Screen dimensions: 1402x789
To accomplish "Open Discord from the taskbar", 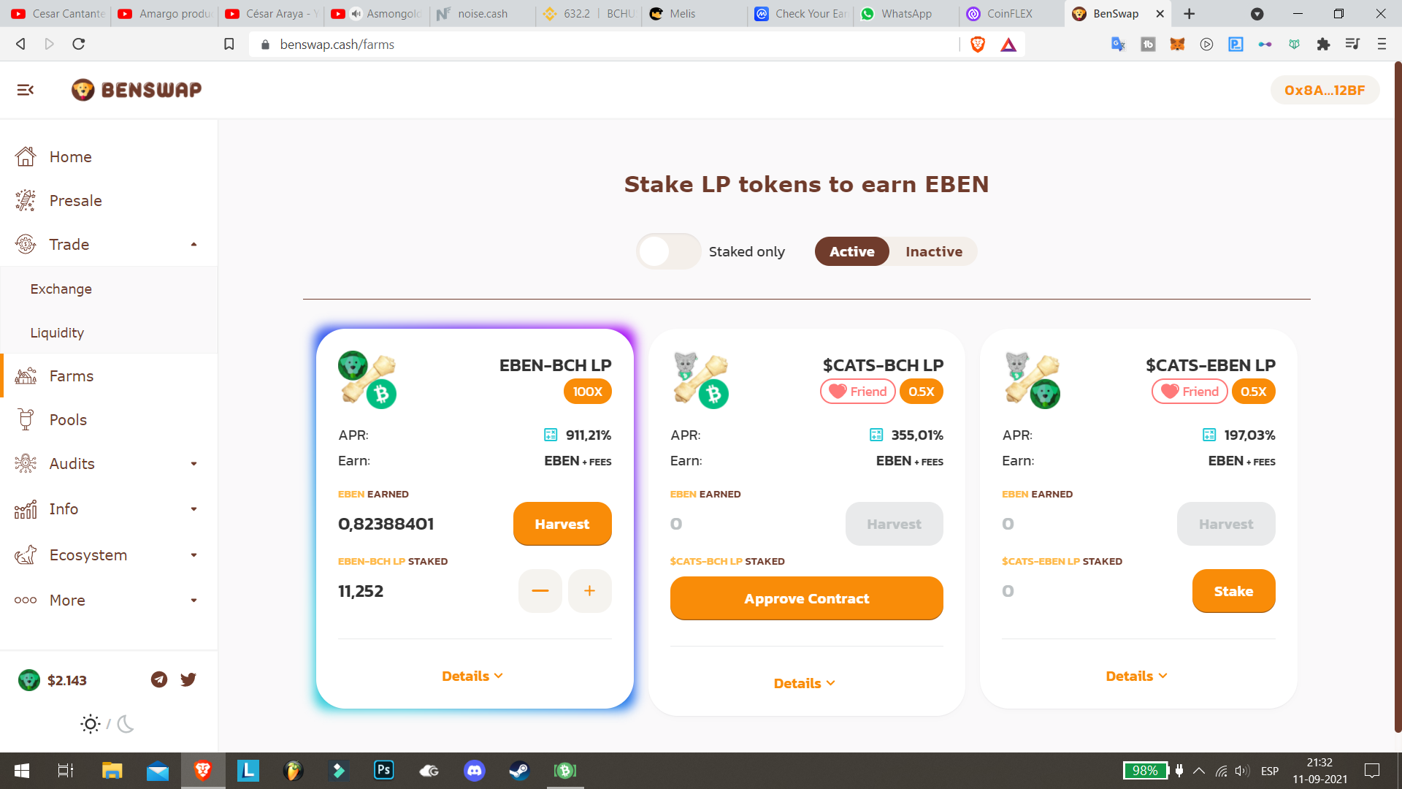I will 475,771.
